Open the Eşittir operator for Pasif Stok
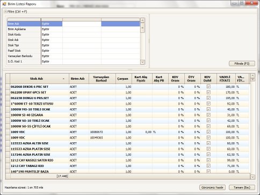This screenshot has width=260, height=195. pyautogui.click(x=52, y=51)
